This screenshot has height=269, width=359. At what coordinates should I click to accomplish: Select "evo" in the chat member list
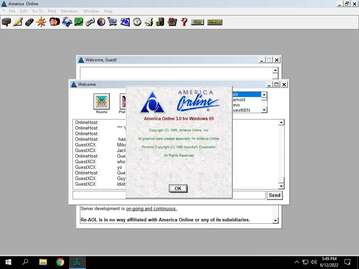pos(246,105)
